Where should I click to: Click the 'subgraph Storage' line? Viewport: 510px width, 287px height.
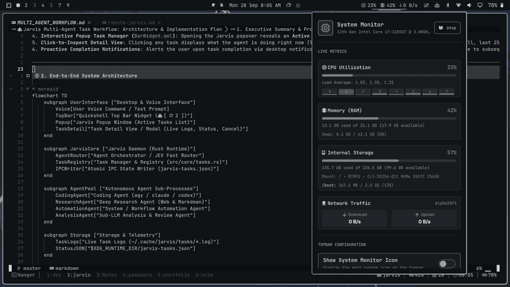point(102,235)
